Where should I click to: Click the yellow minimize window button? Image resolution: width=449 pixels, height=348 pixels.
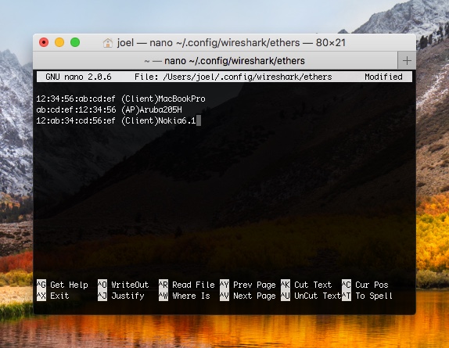59,43
